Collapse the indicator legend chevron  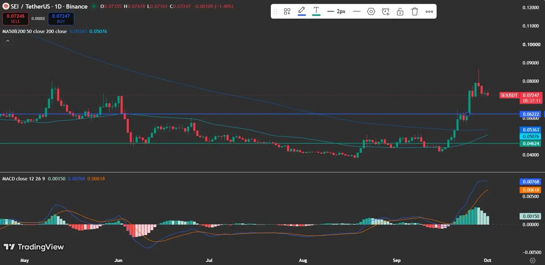click(7, 41)
